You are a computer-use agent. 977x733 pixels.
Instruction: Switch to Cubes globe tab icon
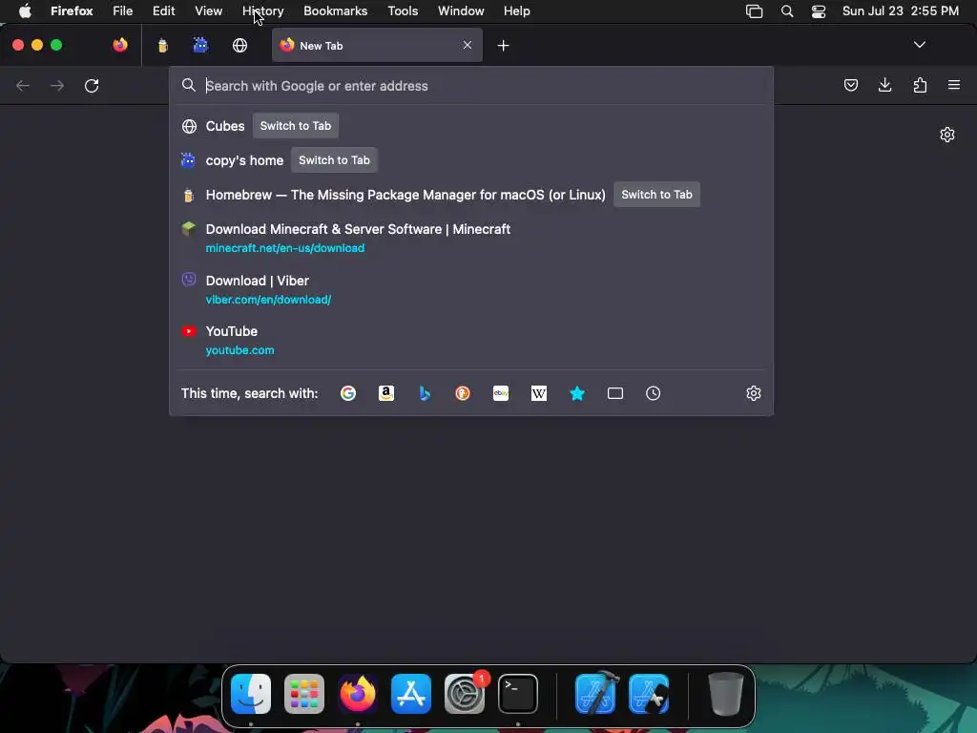point(239,45)
